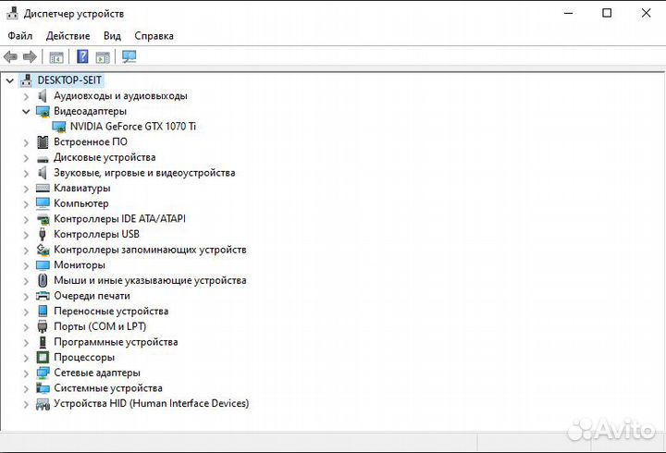The height and width of the screenshot is (453, 666).
Task: Expand the Сетевые адаптеры category
Action: (x=26, y=373)
